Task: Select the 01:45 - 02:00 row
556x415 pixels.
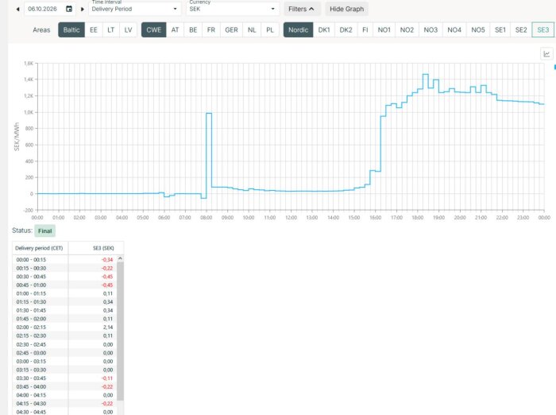Action: click(65, 319)
